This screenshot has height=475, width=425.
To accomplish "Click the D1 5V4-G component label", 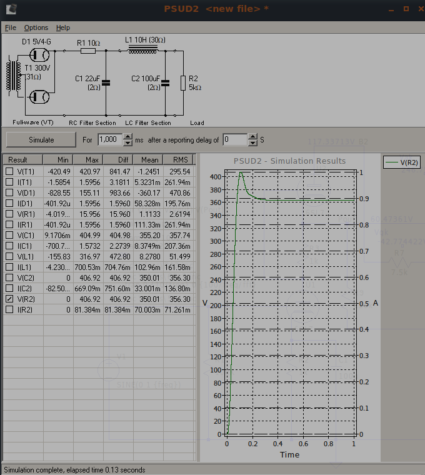I will [36, 41].
